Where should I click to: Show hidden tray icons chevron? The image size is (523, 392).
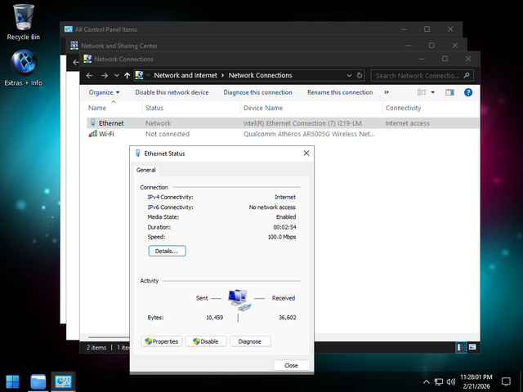coord(426,382)
